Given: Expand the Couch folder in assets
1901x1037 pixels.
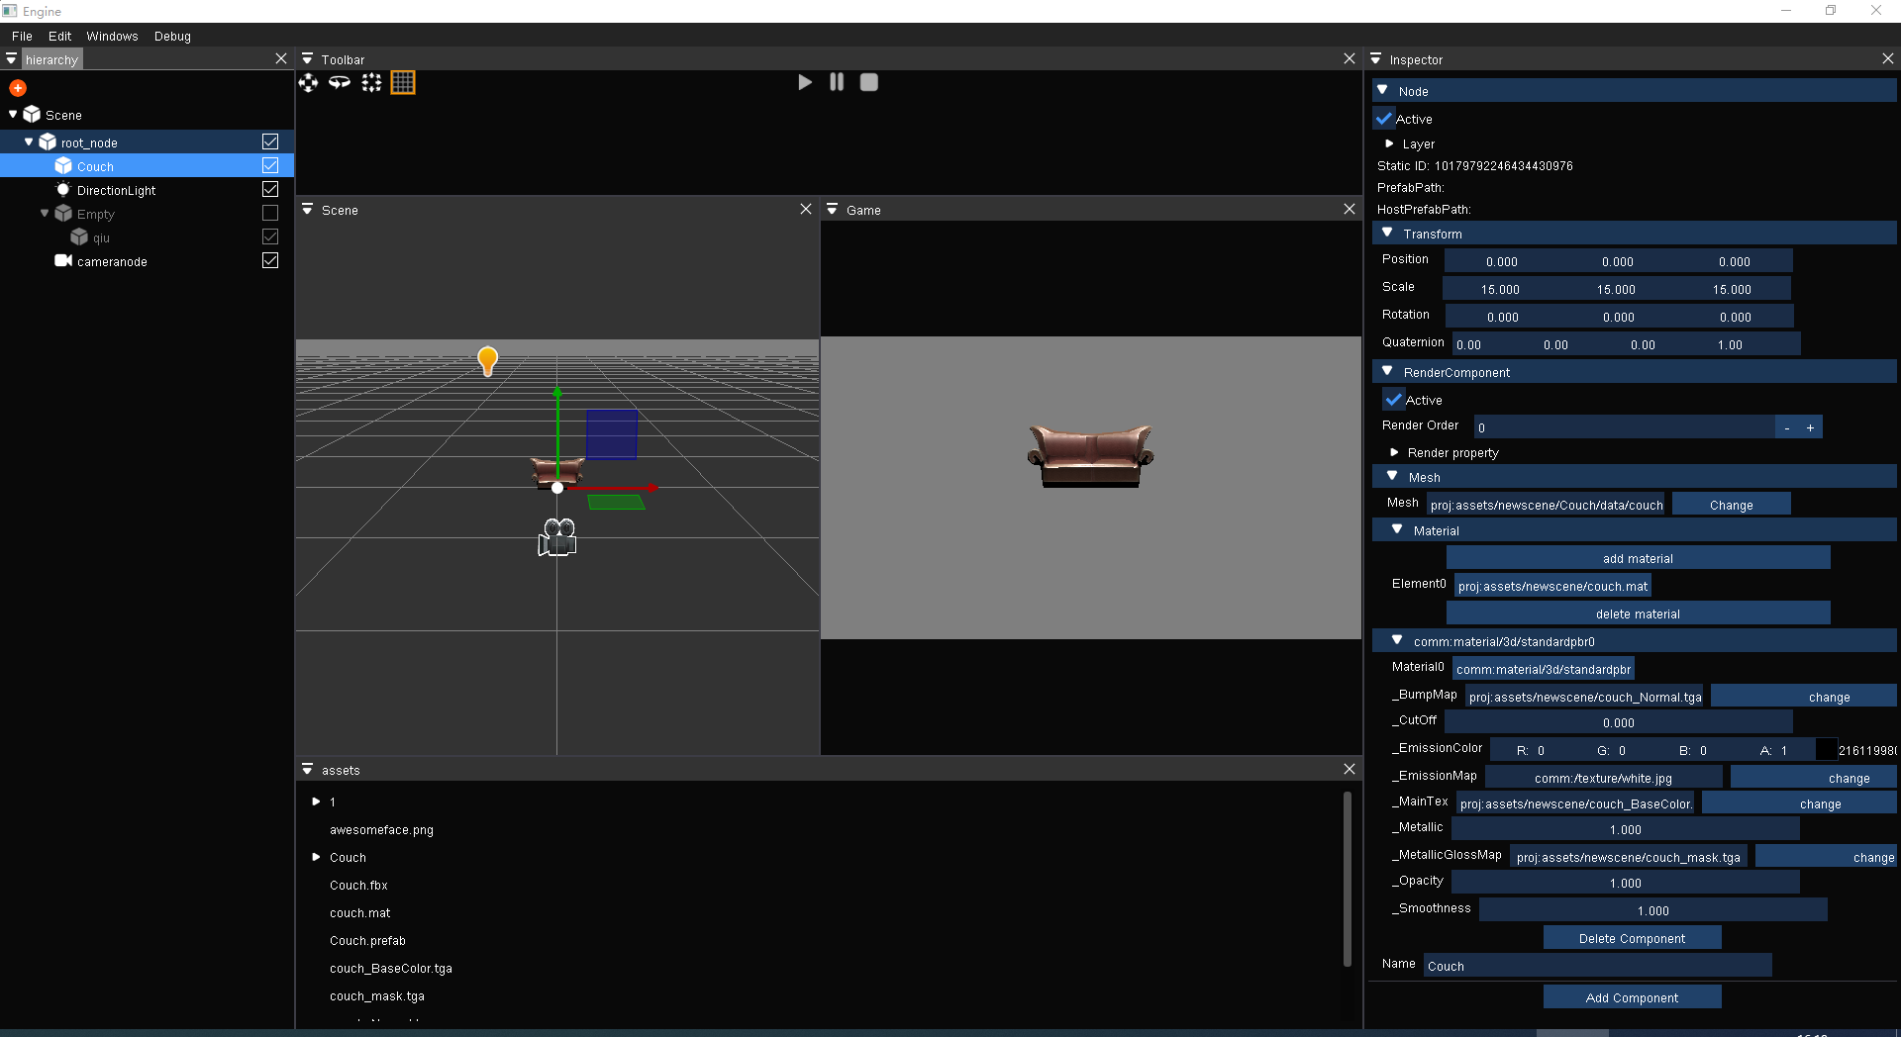Looking at the screenshot, I should [316, 857].
